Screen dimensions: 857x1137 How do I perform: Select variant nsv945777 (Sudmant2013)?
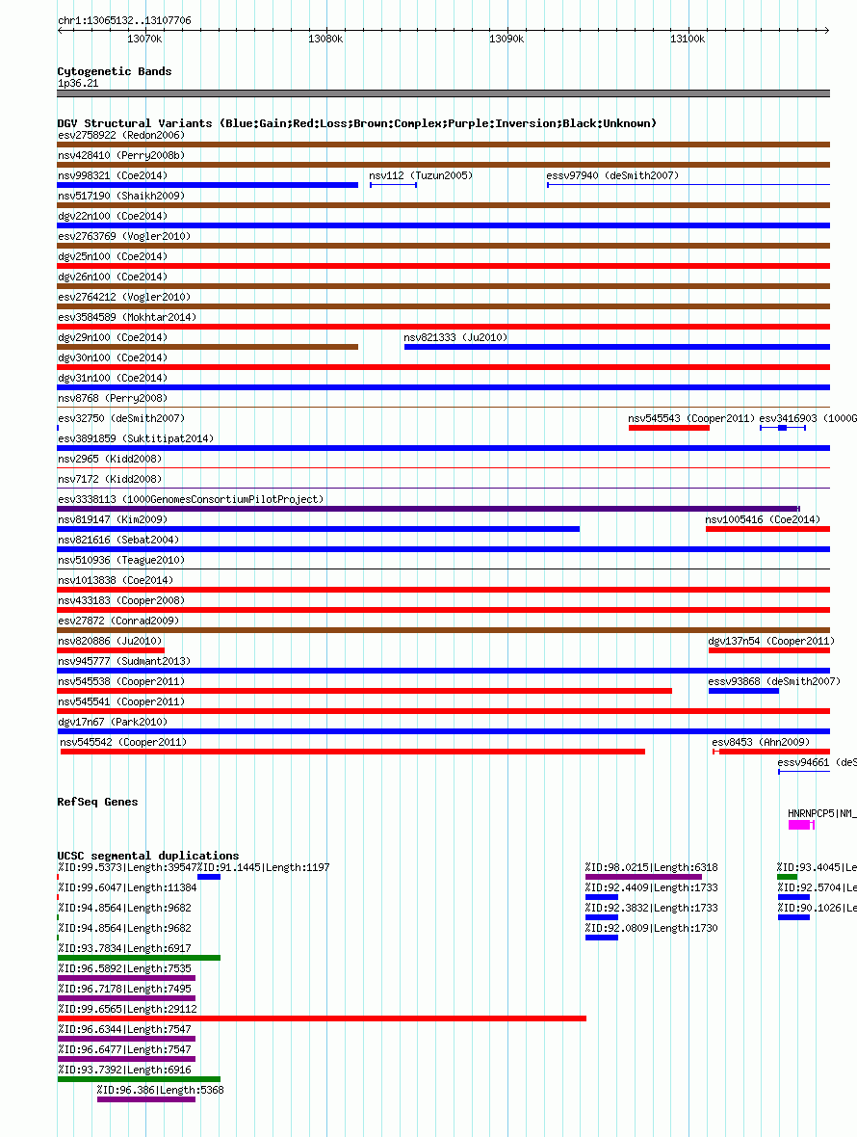click(x=124, y=663)
